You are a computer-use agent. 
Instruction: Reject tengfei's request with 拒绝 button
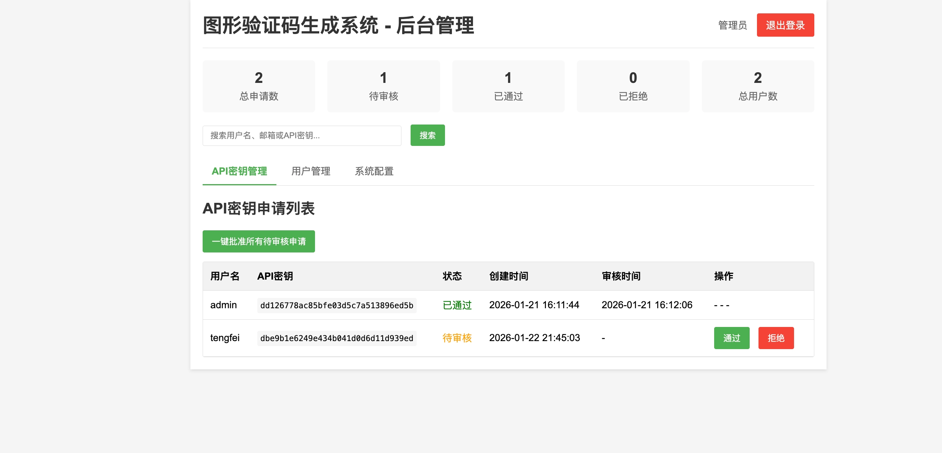coord(776,338)
